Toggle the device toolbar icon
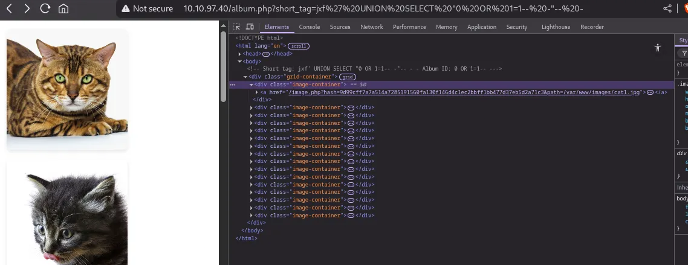This screenshot has width=688, height=265. coord(249,27)
